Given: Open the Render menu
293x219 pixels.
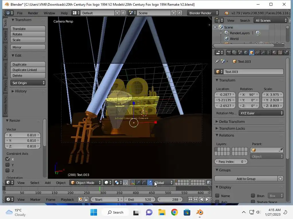Looking at the screenshot, I should point(33,13).
